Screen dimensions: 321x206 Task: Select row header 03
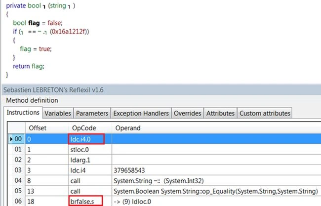(x=16, y=170)
